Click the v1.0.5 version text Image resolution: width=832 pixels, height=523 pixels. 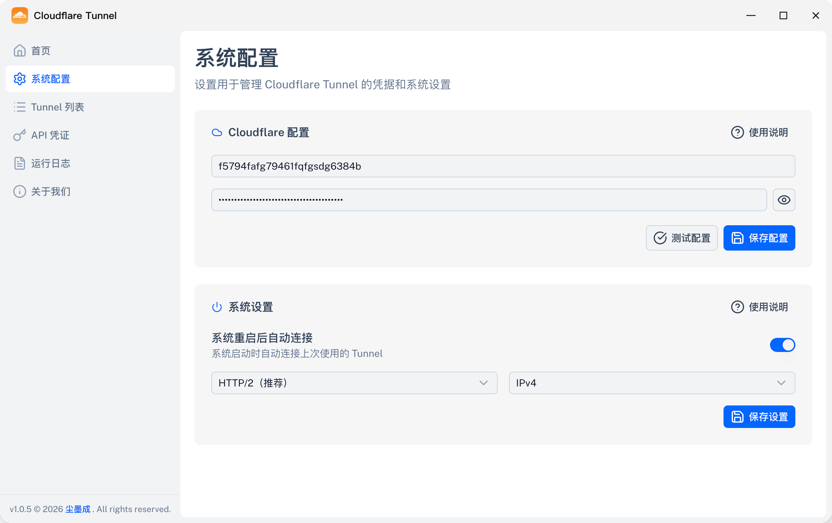click(x=20, y=509)
